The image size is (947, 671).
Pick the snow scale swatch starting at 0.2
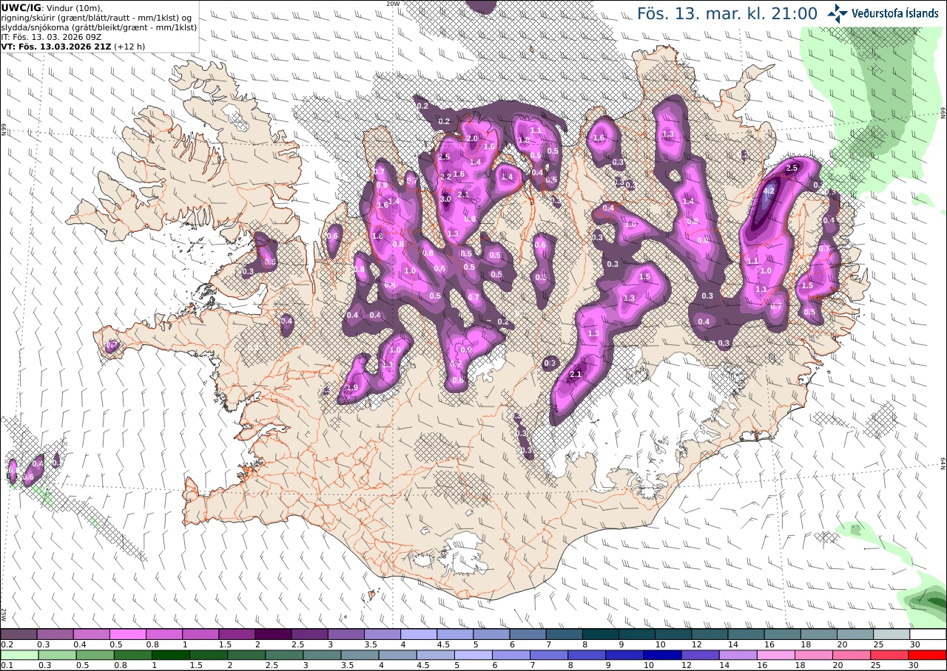[x=18, y=634]
